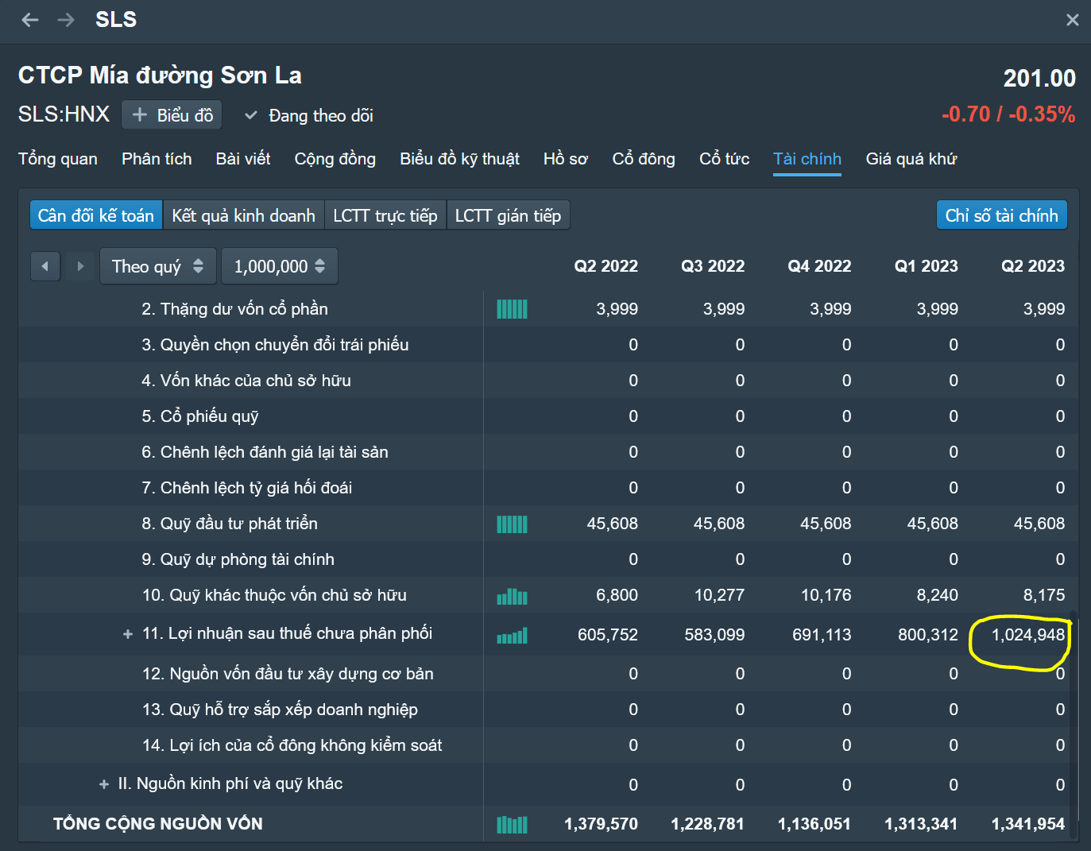
Task: Click the vertical scrollbar of the financial table
Action: pos(1073,724)
